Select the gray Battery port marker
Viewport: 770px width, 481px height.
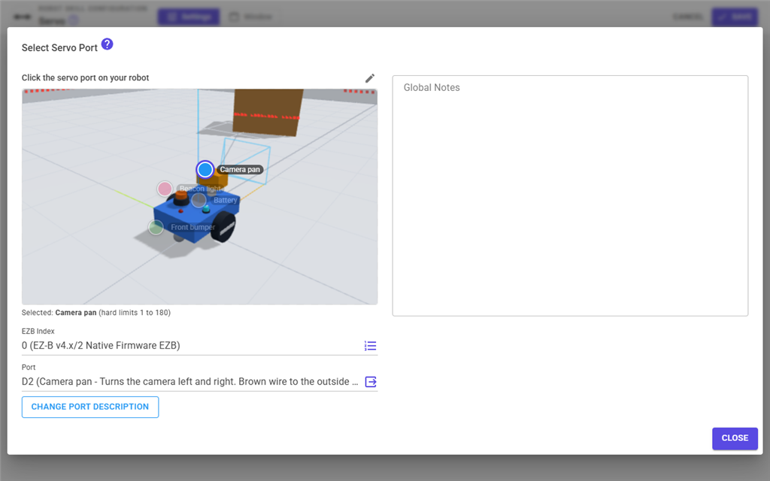point(199,200)
